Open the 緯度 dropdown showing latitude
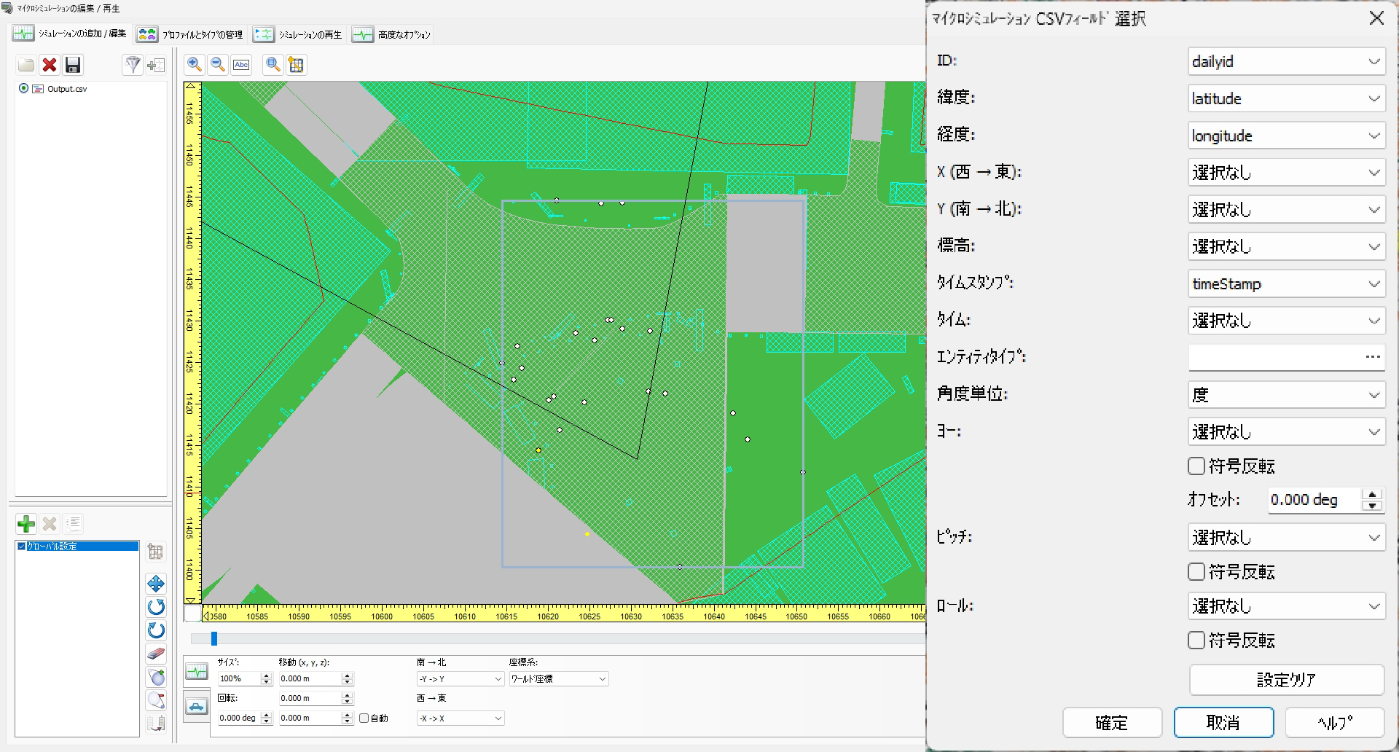This screenshot has width=1399, height=752. pyautogui.click(x=1286, y=98)
